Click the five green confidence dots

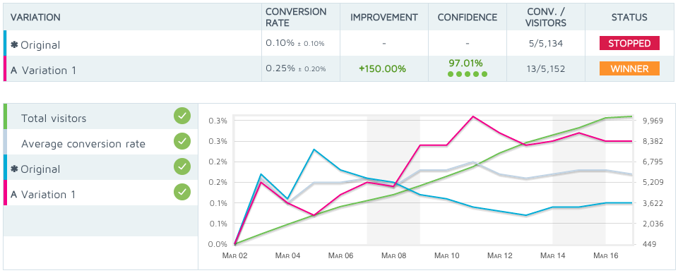[x=468, y=74]
